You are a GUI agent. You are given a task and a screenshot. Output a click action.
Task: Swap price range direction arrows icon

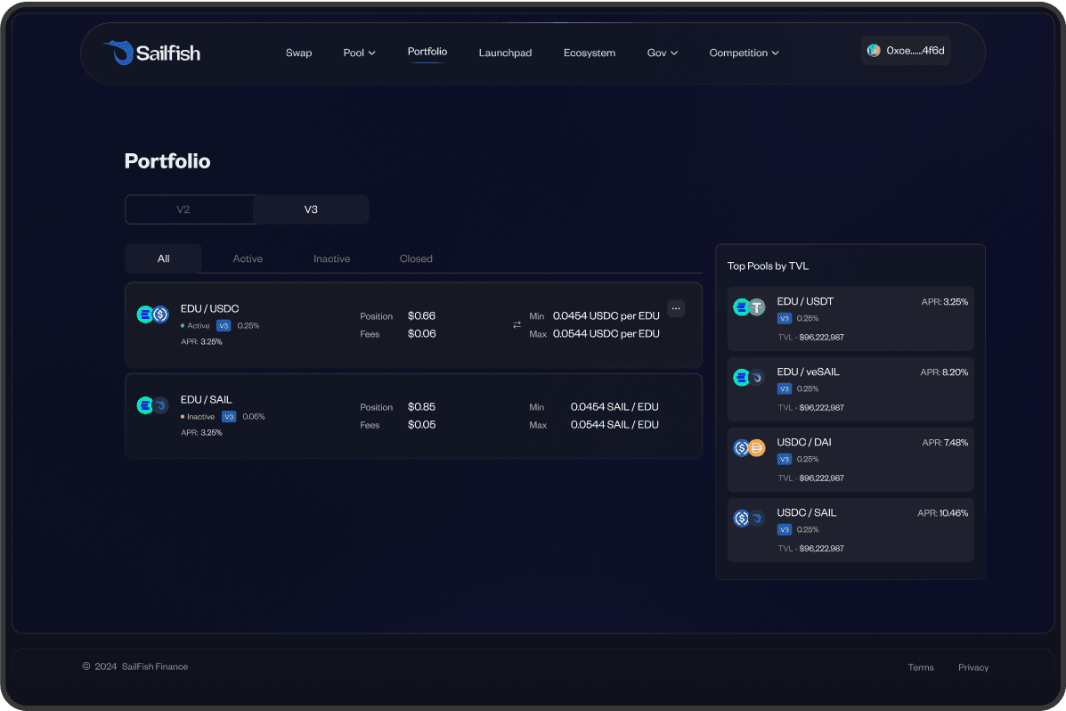point(517,325)
